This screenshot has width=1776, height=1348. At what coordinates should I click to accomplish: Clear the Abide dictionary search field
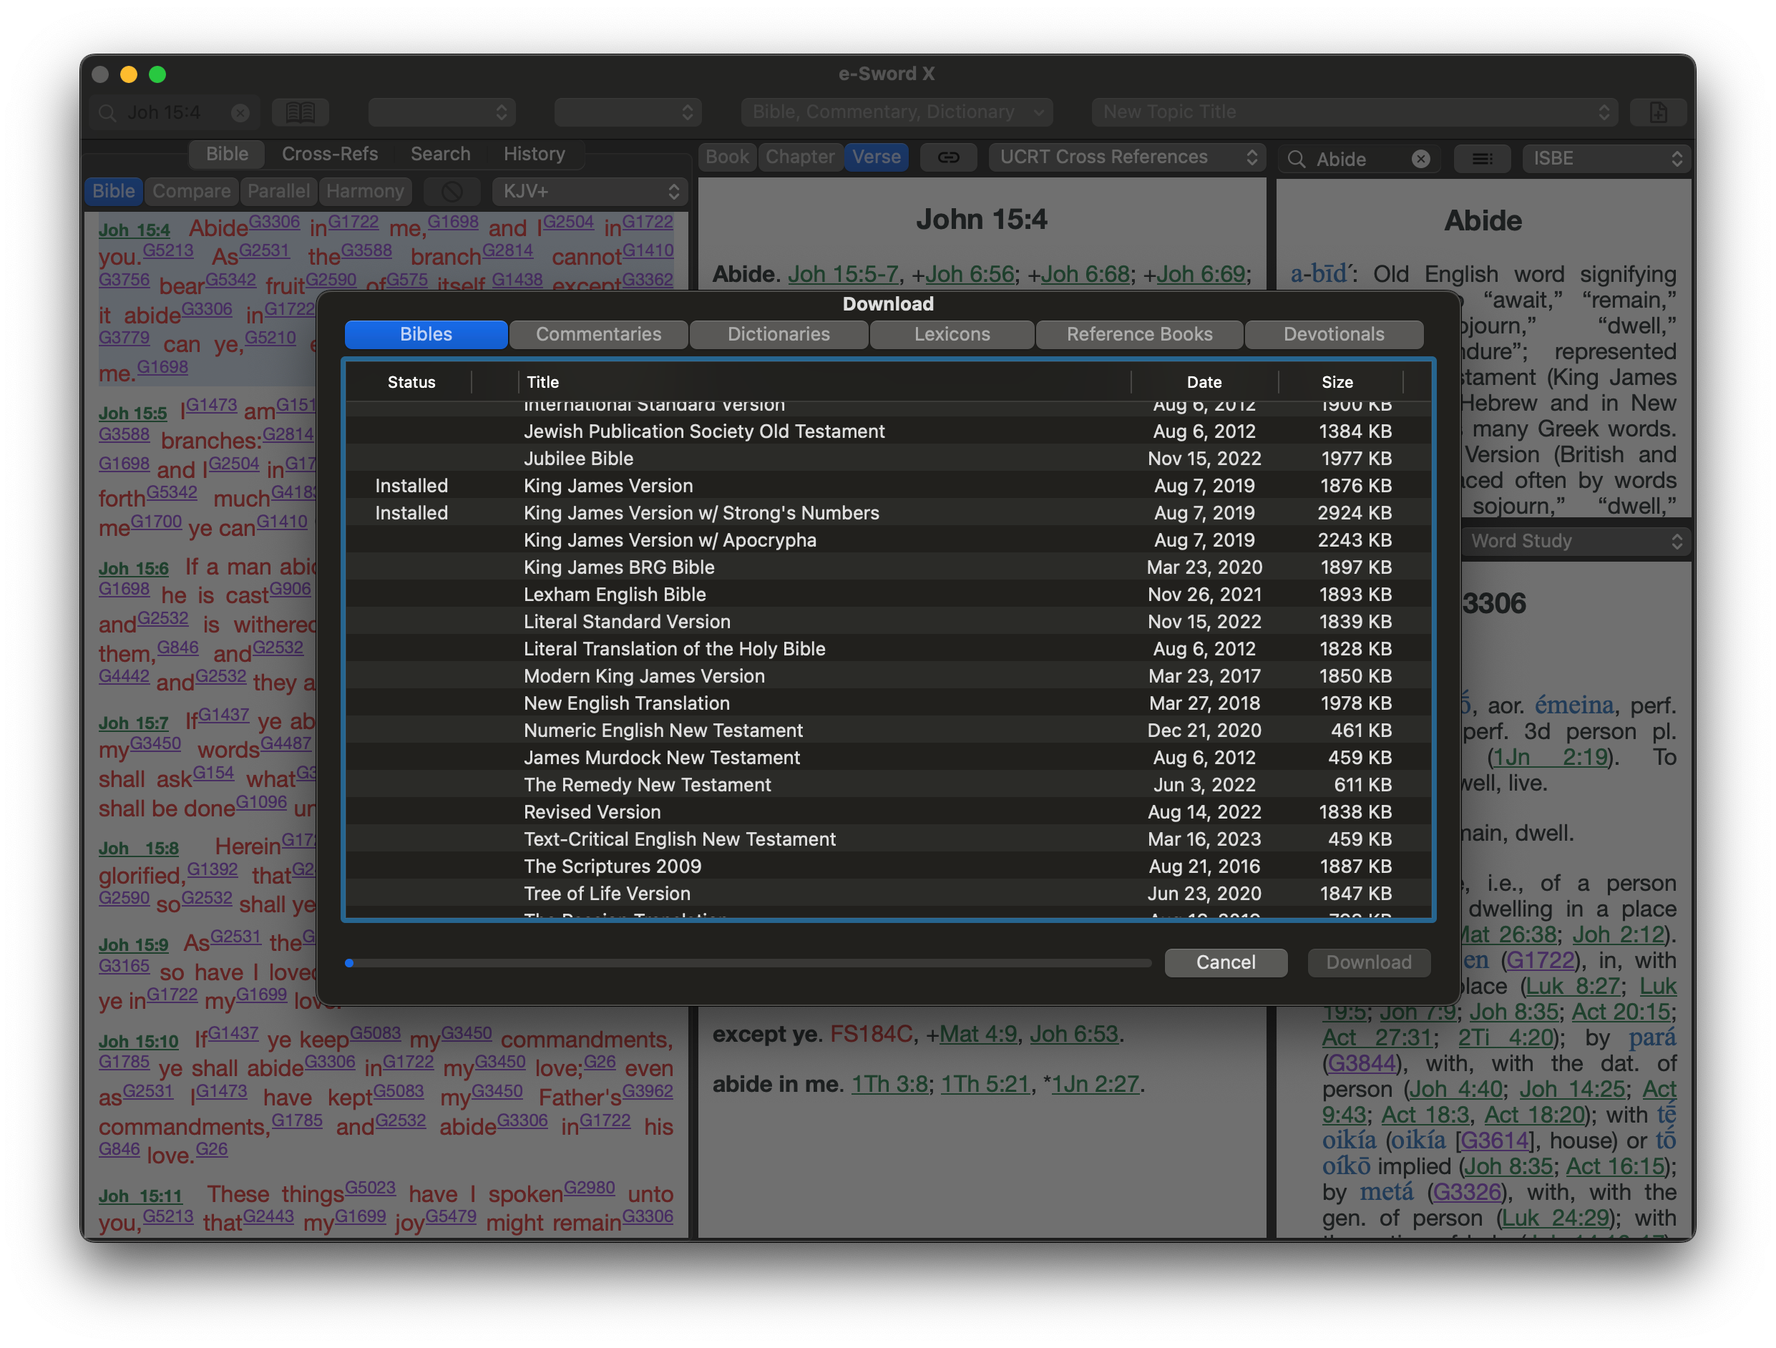tap(1420, 159)
